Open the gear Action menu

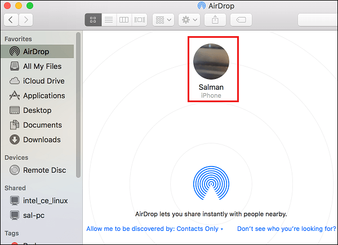click(189, 20)
